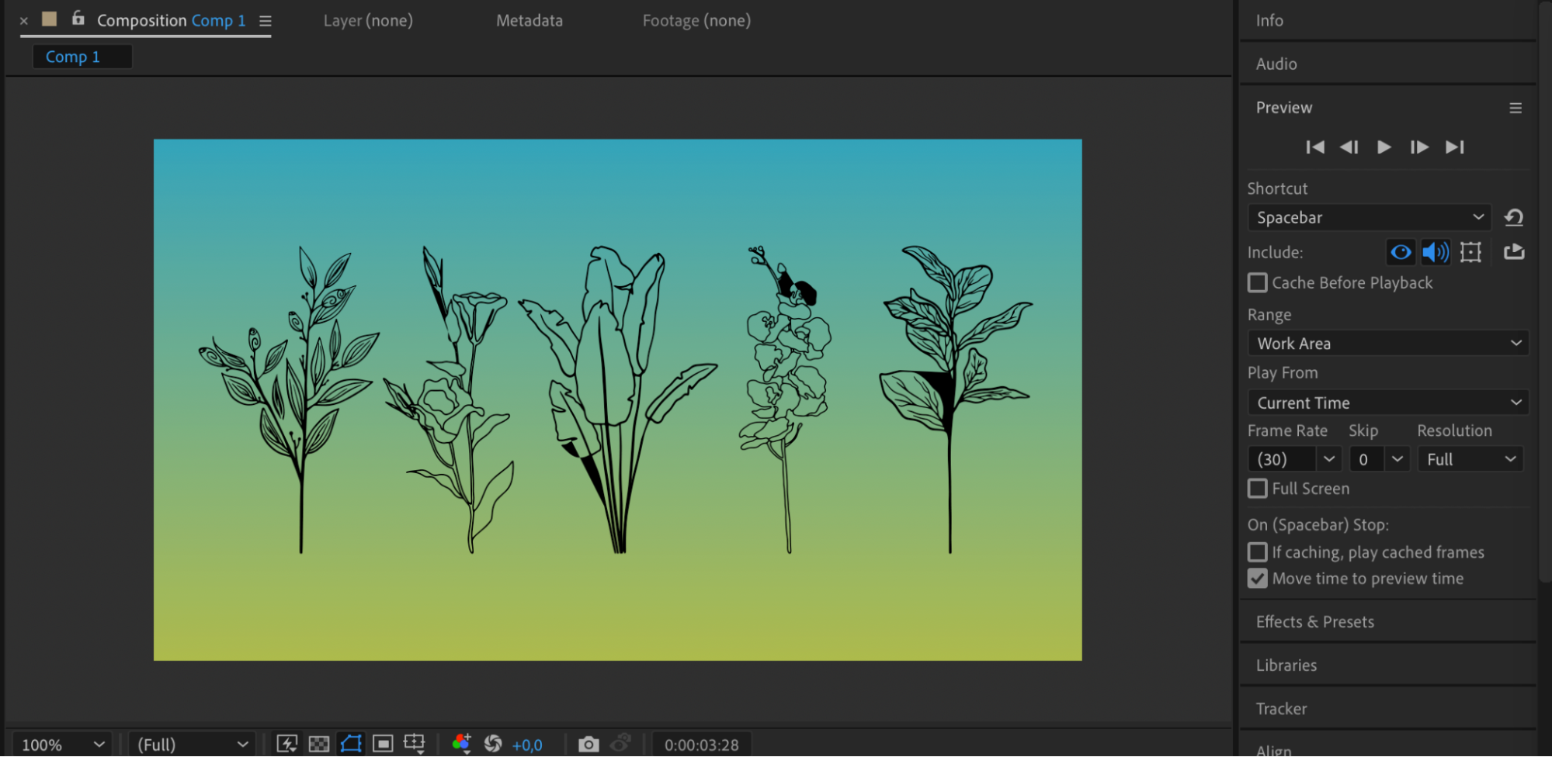Toggle the composition viewer lock icon
This screenshot has height=757, width=1552.
pyautogui.click(x=78, y=18)
